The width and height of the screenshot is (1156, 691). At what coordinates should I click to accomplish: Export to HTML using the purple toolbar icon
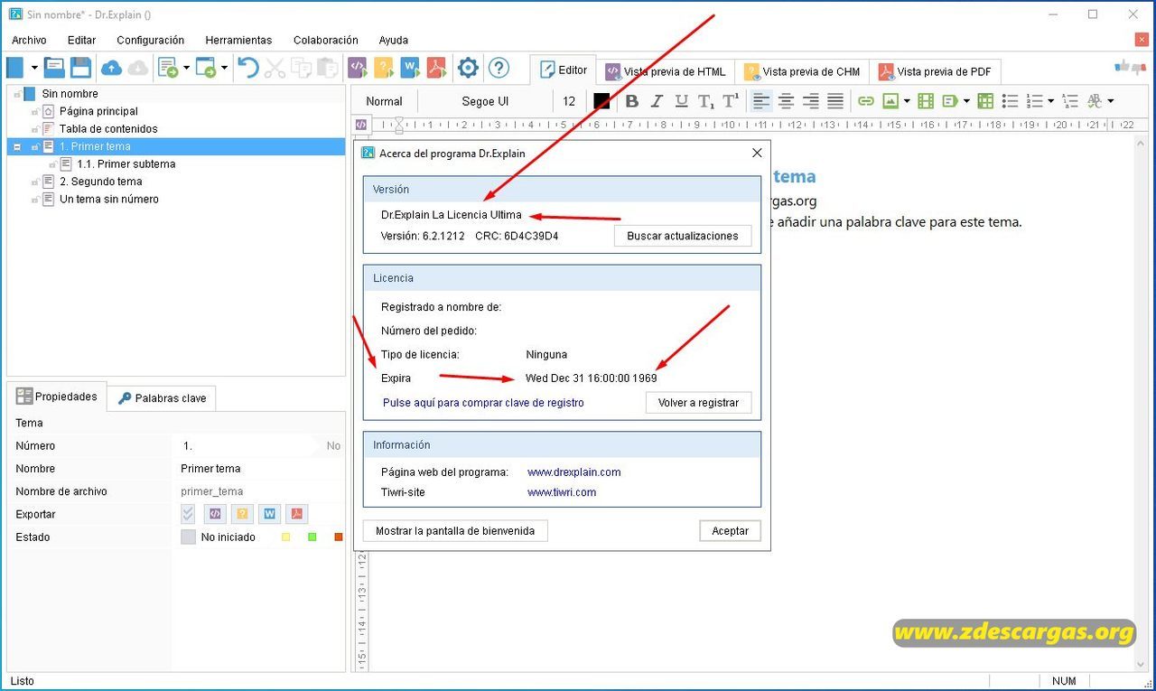[x=358, y=68]
